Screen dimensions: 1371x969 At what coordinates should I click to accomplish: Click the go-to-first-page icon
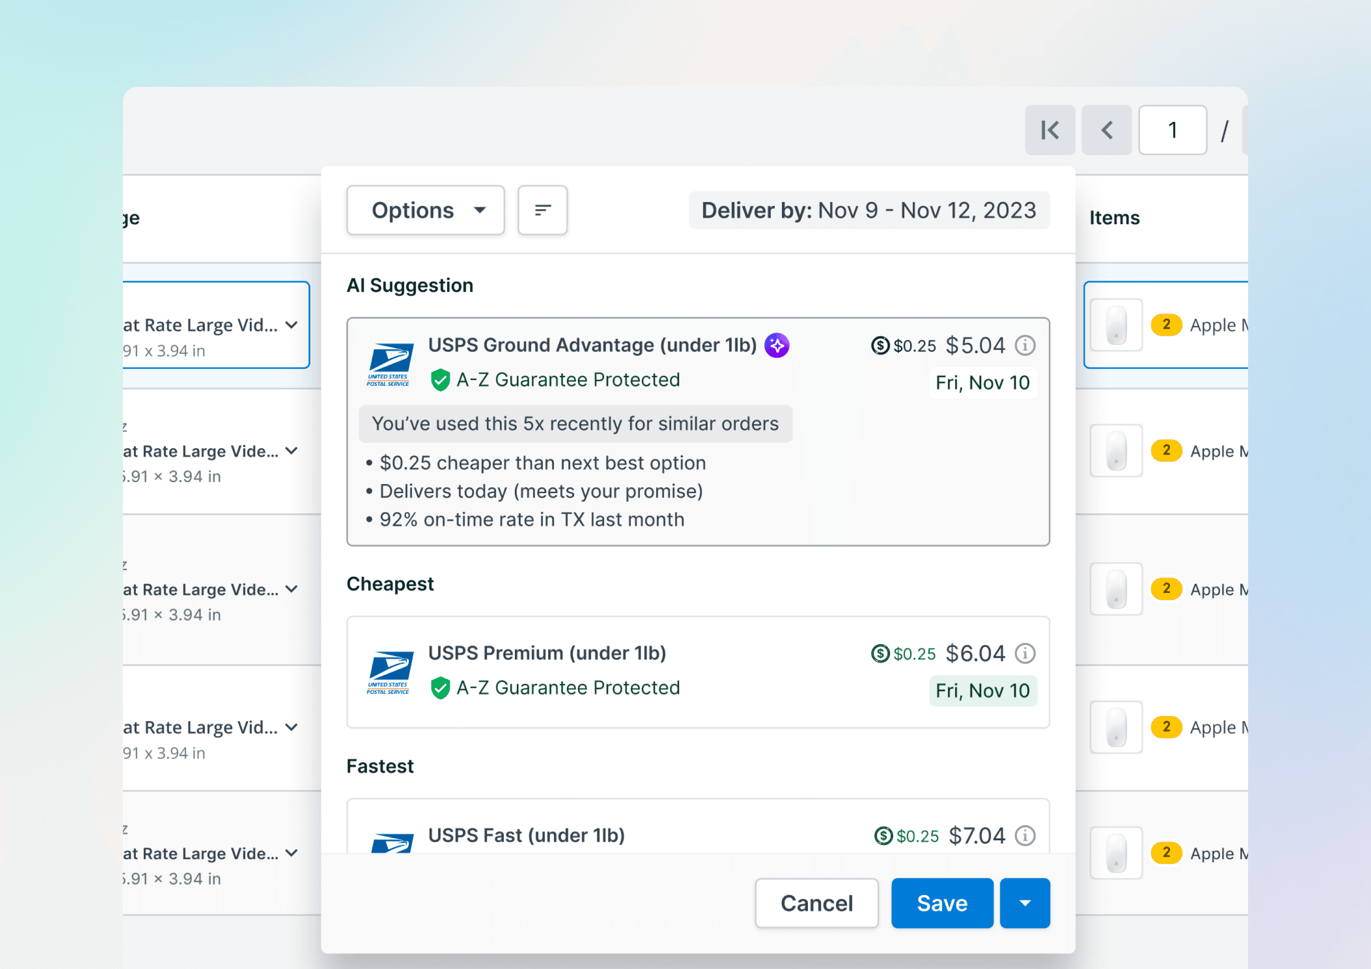1050,130
